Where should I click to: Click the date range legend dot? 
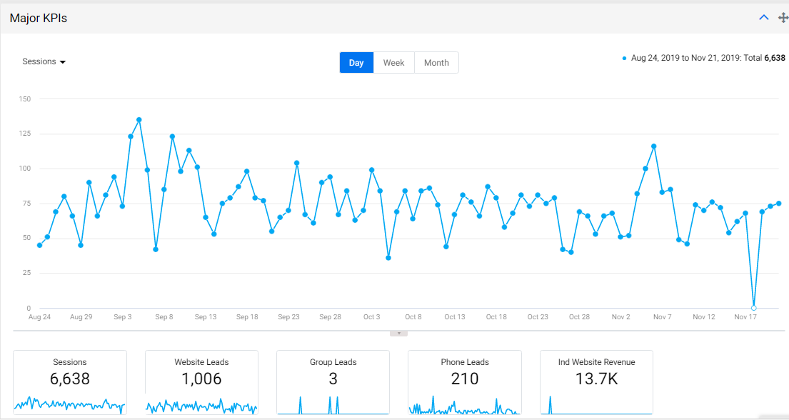pyautogui.click(x=625, y=59)
